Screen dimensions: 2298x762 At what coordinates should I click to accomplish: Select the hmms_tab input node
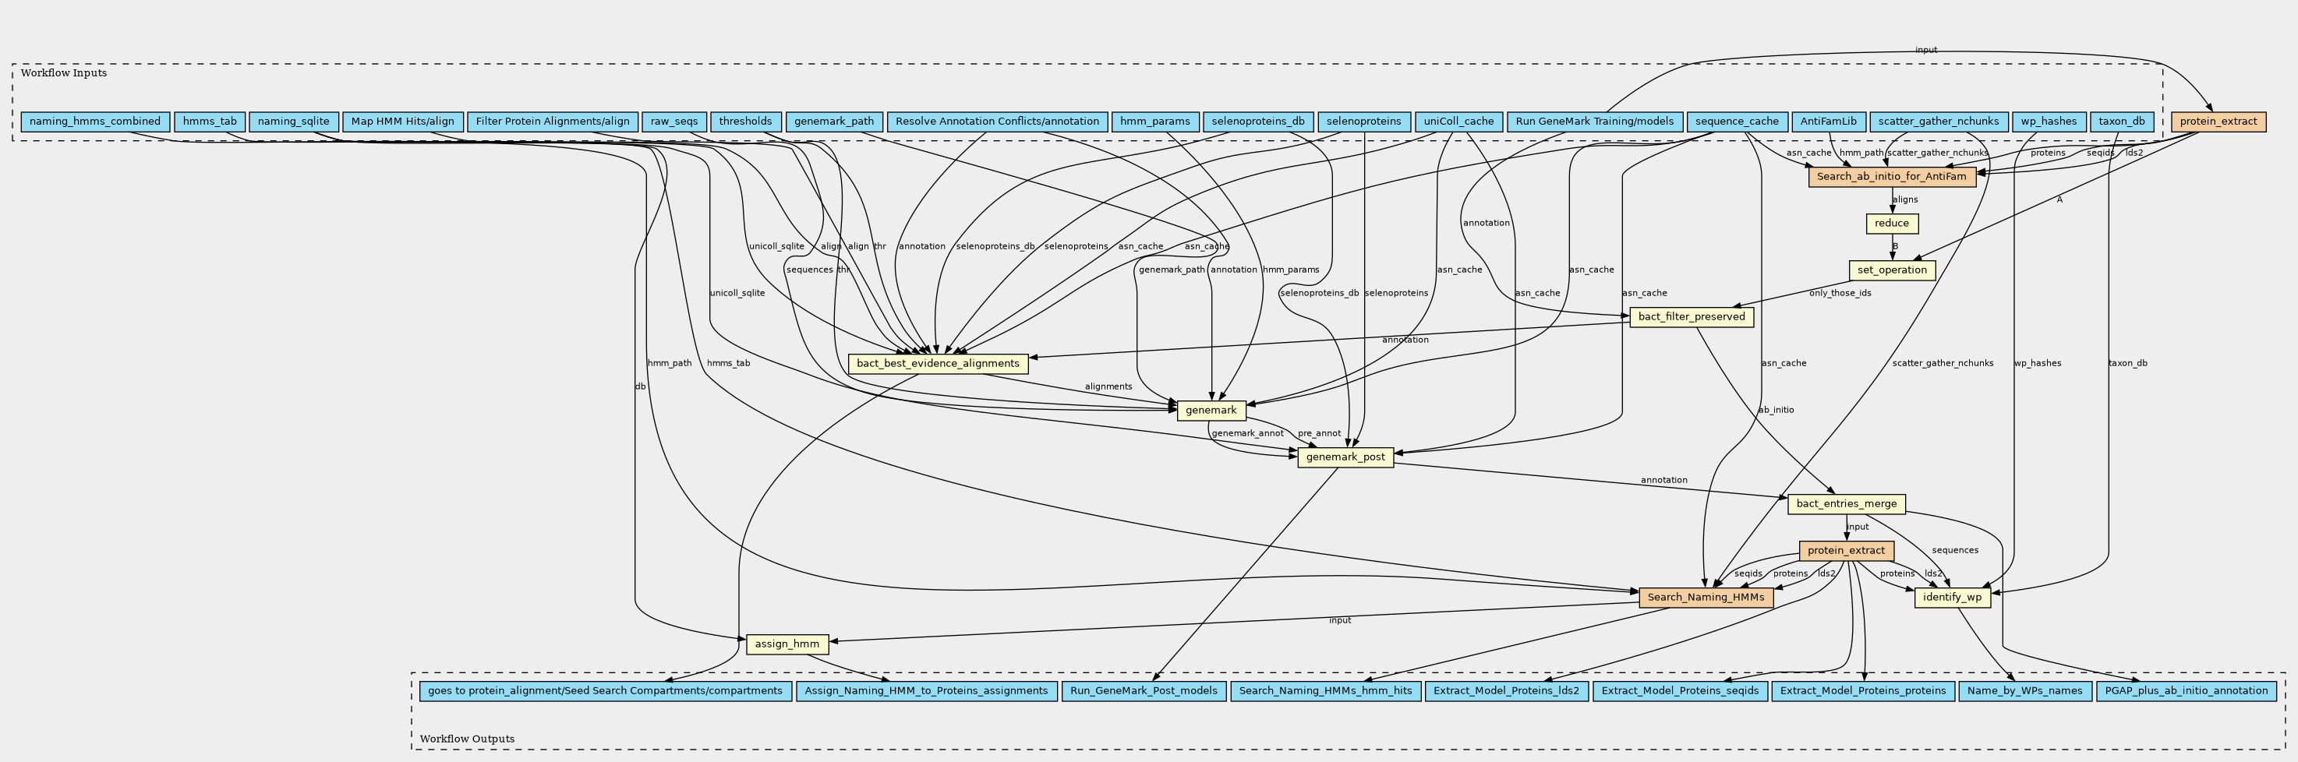pyautogui.click(x=210, y=122)
